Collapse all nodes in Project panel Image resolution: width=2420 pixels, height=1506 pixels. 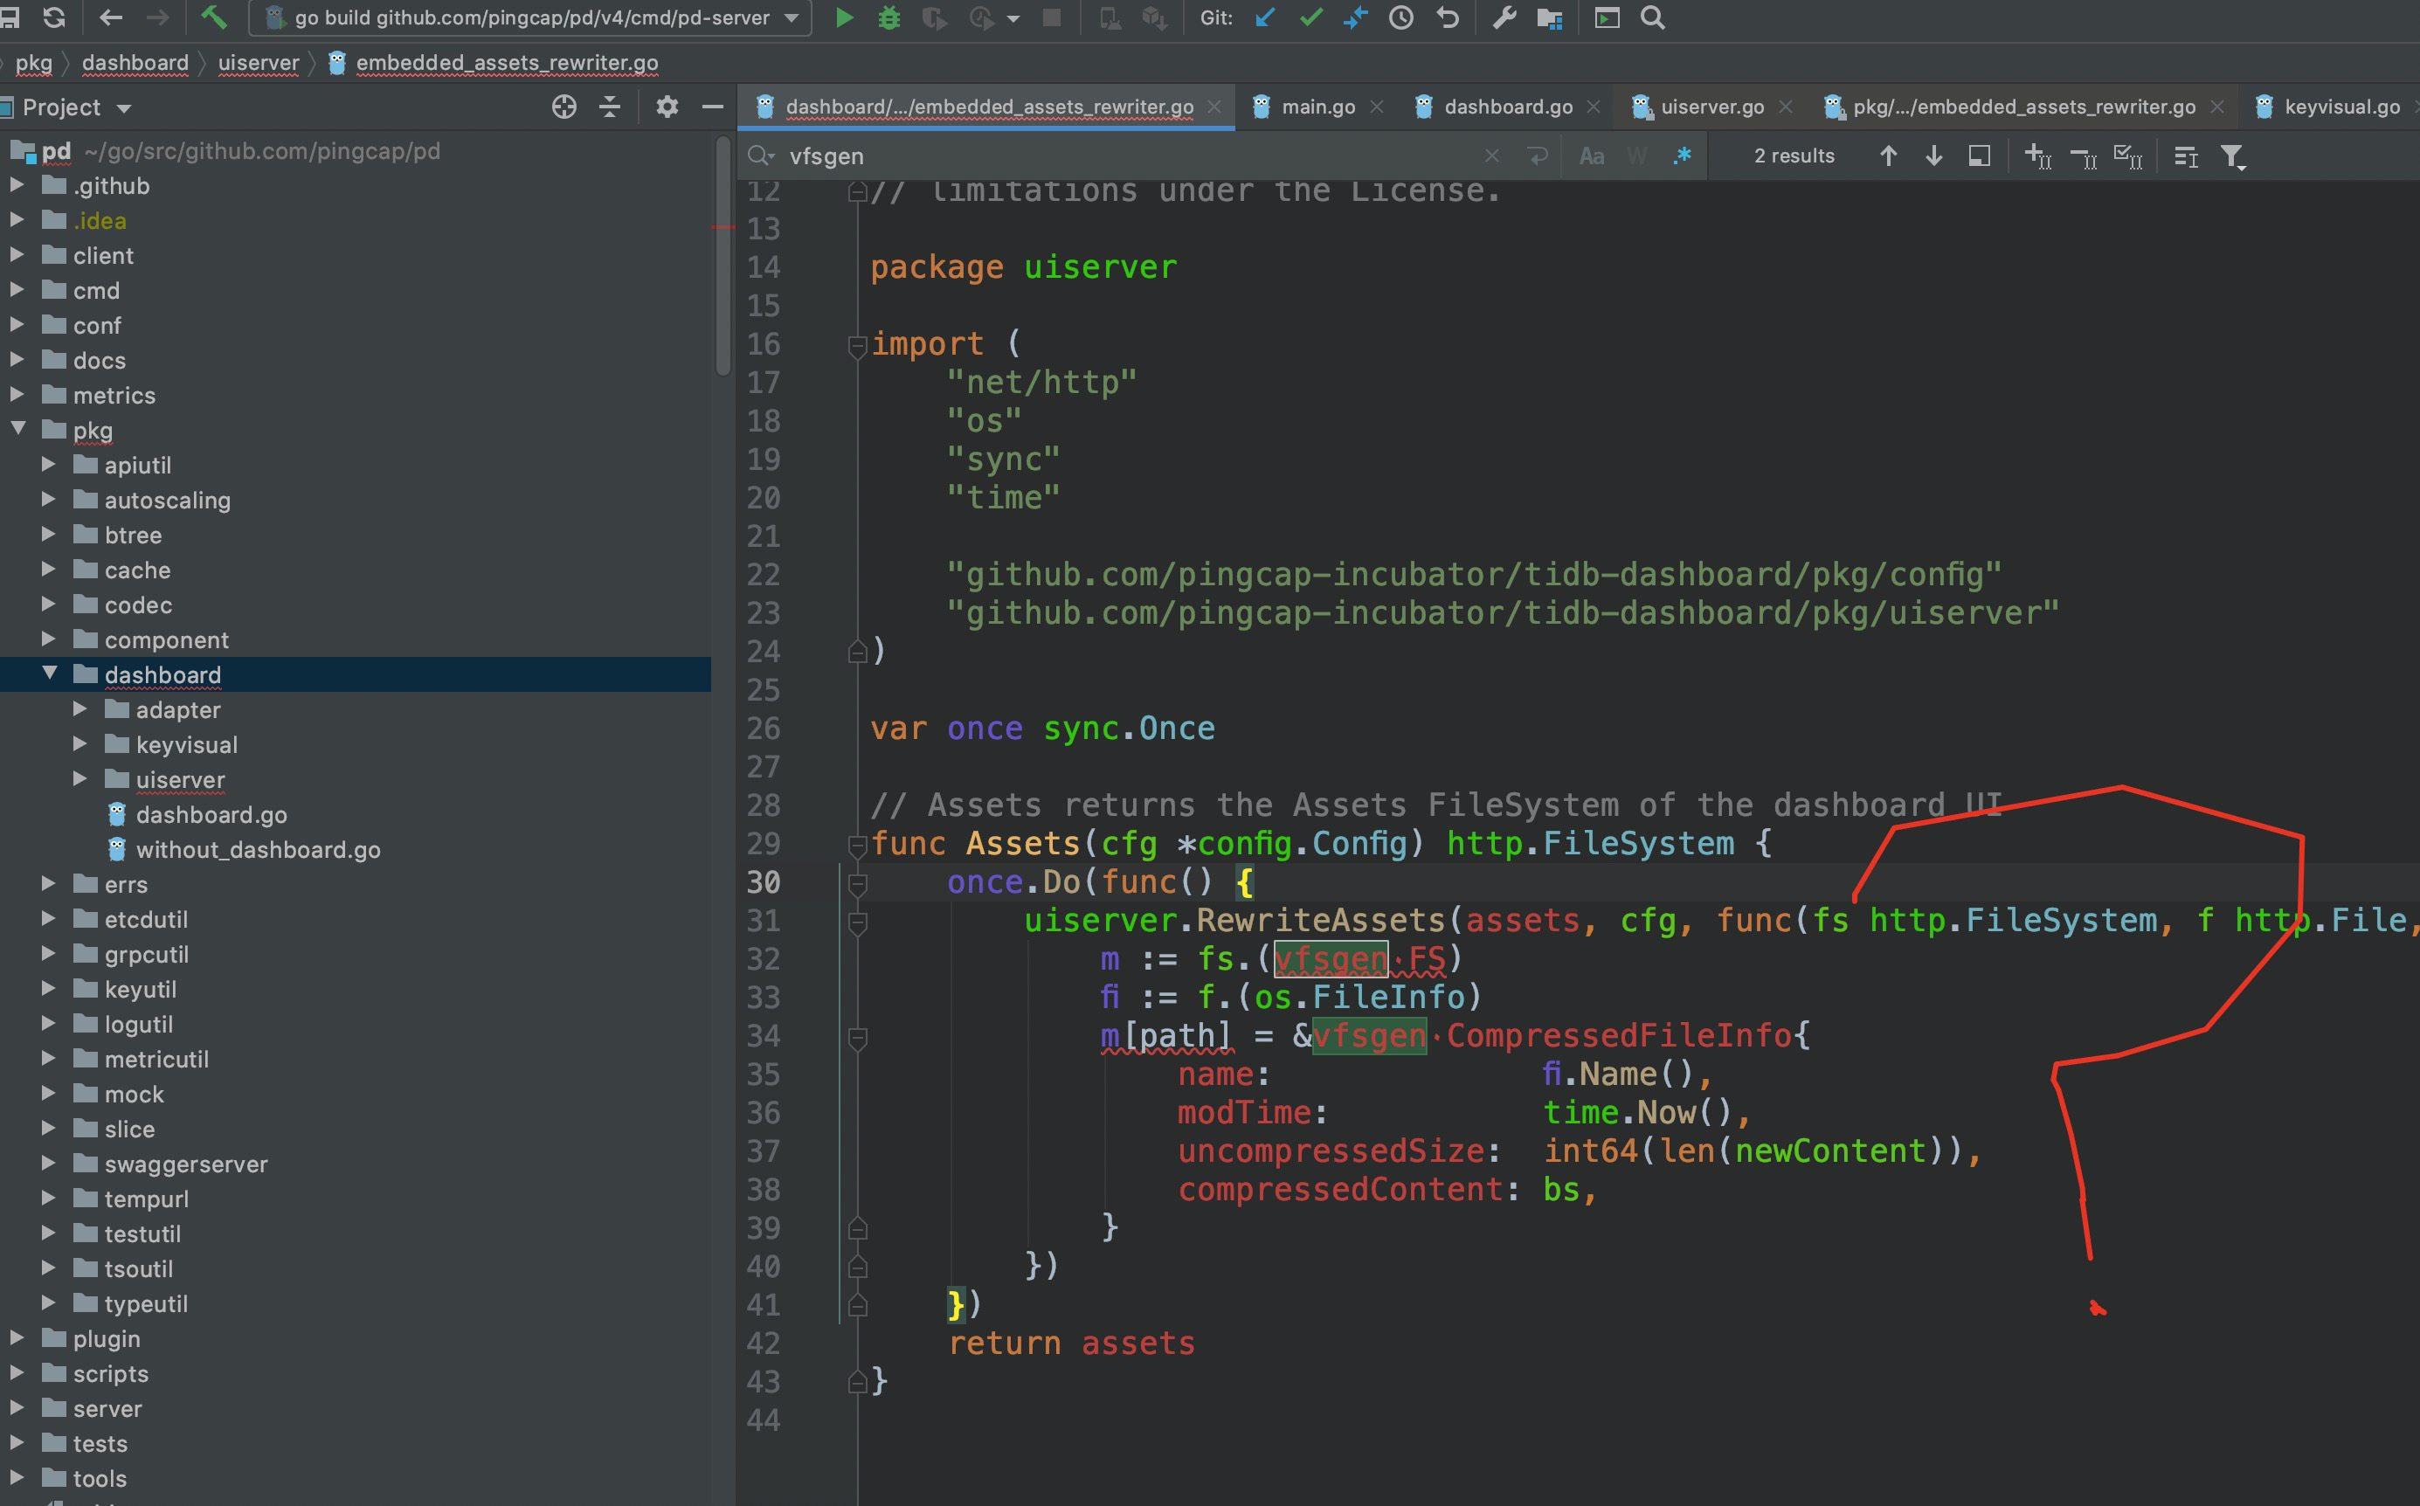click(610, 107)
